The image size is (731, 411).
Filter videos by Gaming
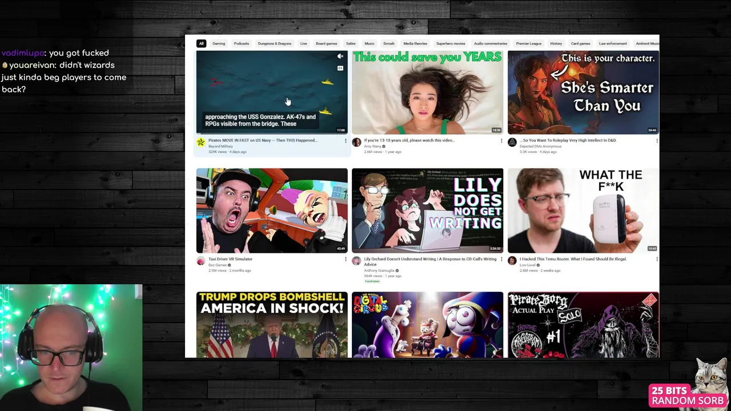219,43
